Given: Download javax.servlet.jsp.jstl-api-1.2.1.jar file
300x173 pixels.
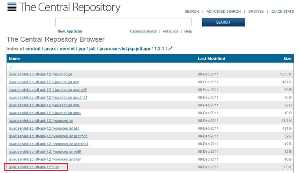Looking at the screenshot, I should pos(34,167).
